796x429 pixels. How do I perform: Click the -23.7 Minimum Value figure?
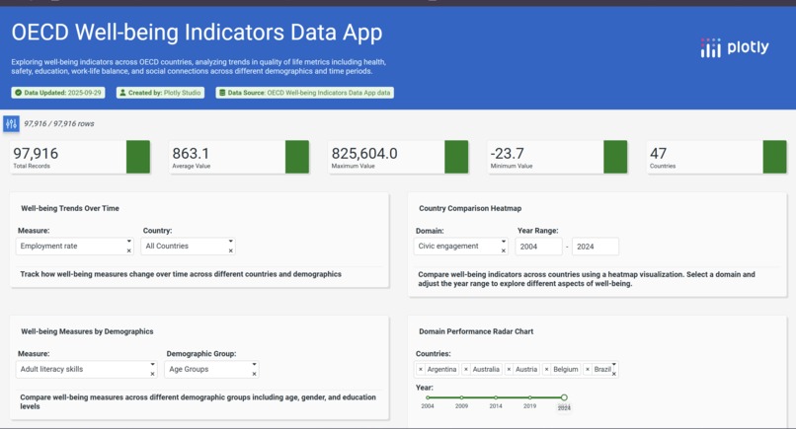pyautogui.click(x=508, y=153)
